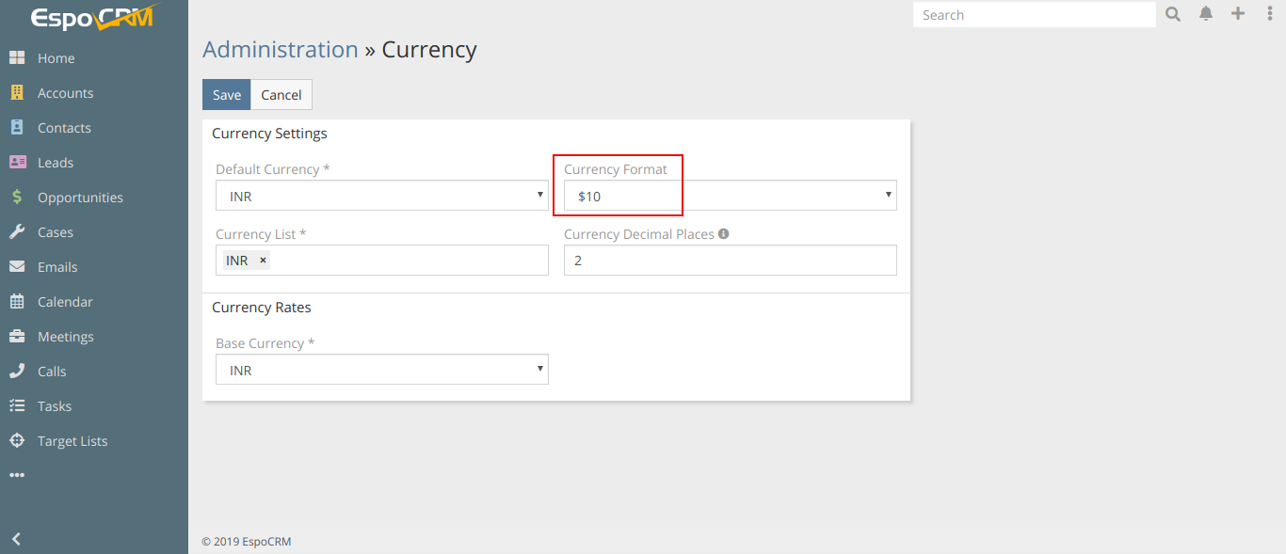
Task: Expand the Currency Format dropdown
Action: pyautogui.click(x=730, y=196)
